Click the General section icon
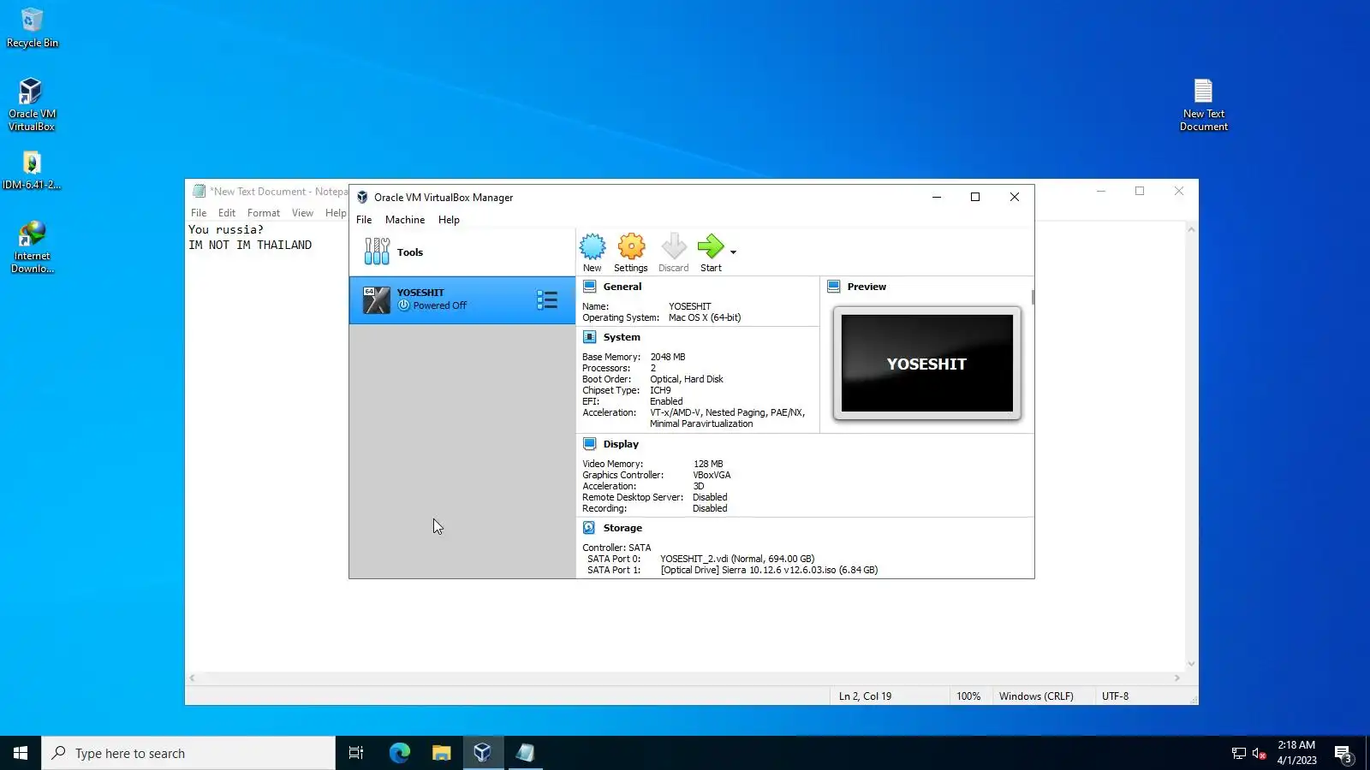The width and height of the screenshot is (1370, 770). (x=590, y=287)
